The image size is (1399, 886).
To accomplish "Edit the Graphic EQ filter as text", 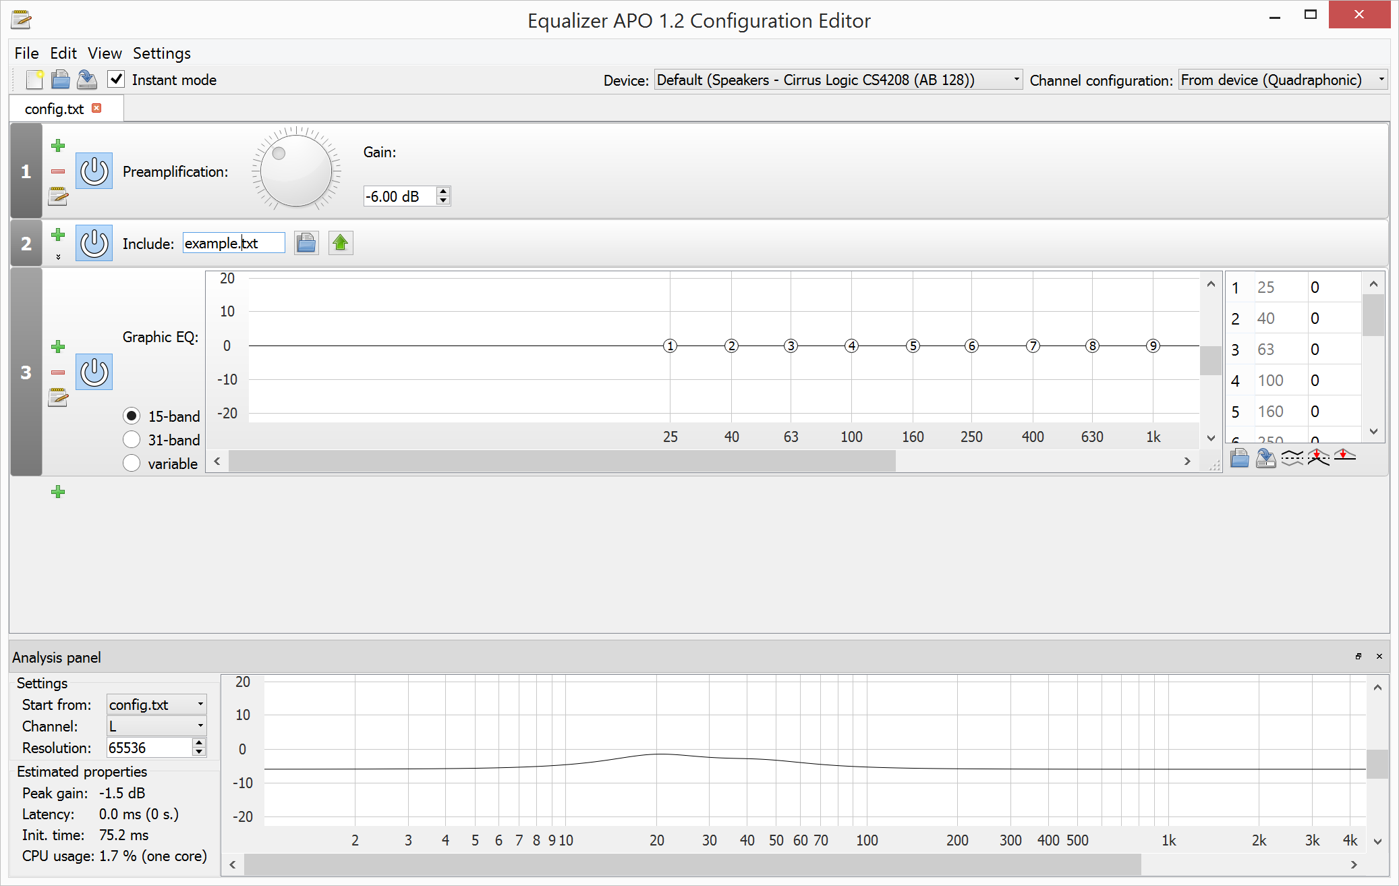I will coord(58,397).
